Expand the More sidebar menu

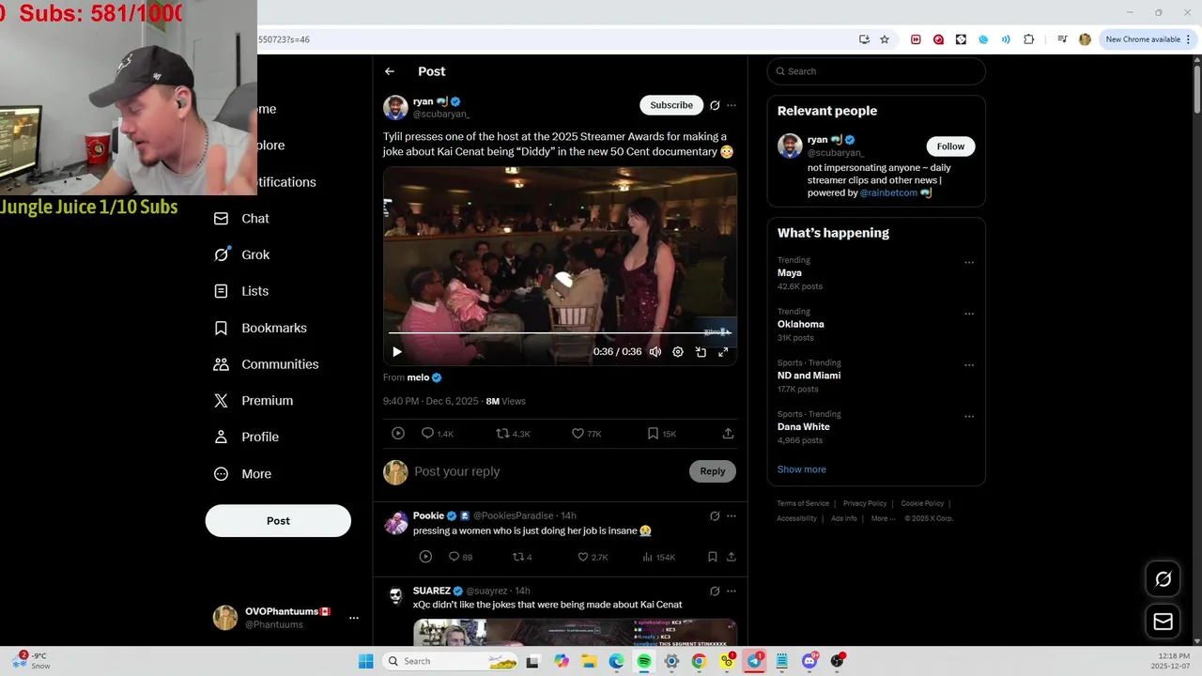point(243,474)
